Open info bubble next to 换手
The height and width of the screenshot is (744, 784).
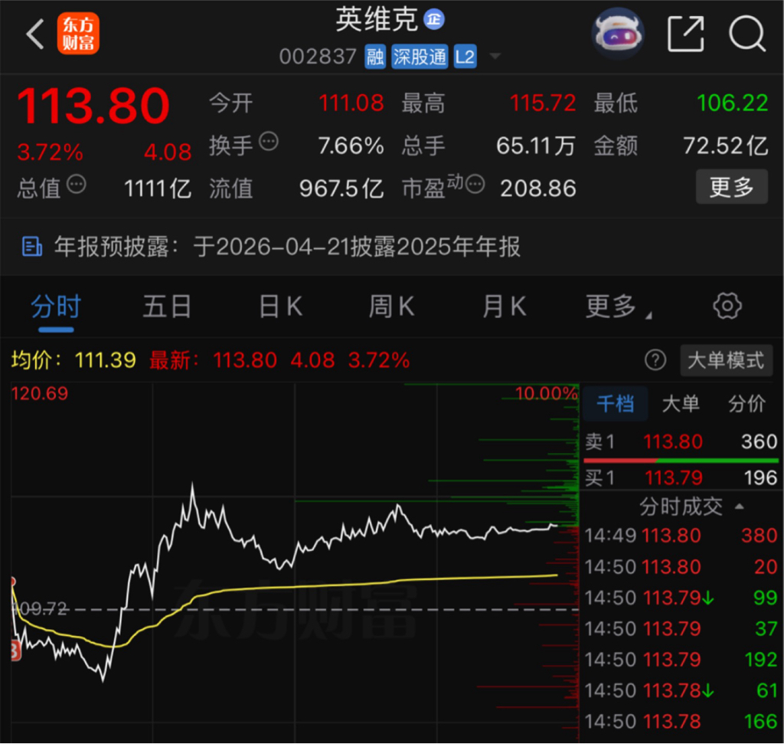269,142
